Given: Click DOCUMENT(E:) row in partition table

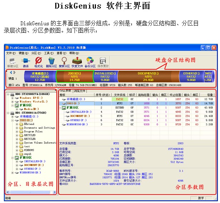Looking at the screenshot, I should 137,116.
